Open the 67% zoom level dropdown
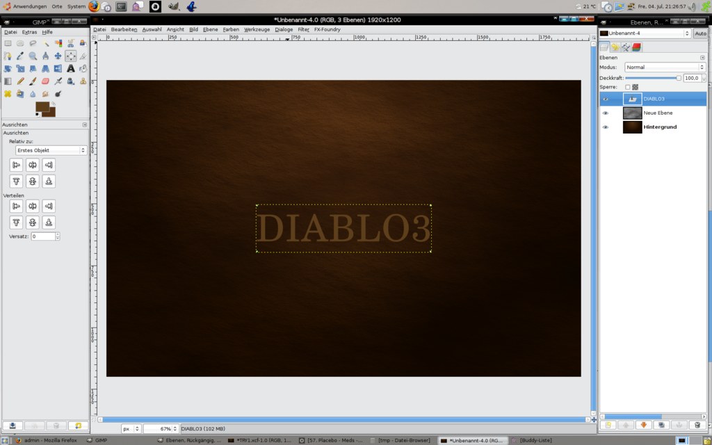Viewport: 712px width, 445px height. point(161,428)
